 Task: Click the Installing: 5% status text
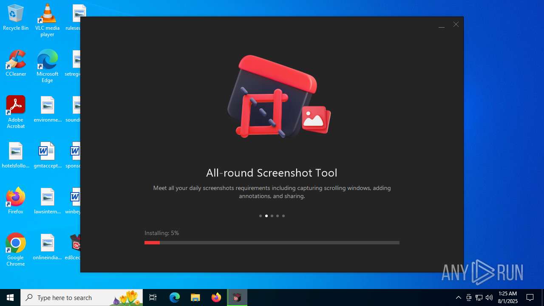161,233
